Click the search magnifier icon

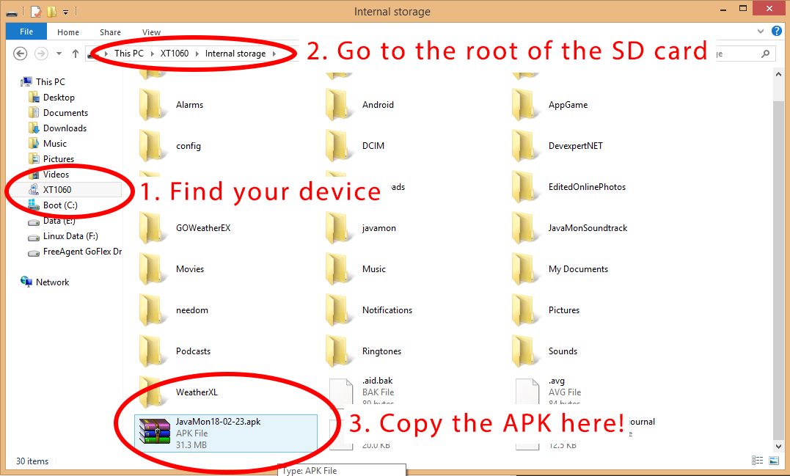click(765, 54)
